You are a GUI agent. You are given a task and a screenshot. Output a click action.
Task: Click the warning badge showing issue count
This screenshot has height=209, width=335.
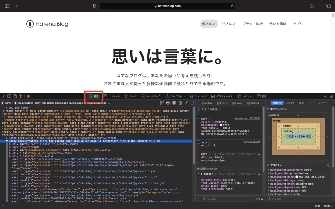pos(28,96)
